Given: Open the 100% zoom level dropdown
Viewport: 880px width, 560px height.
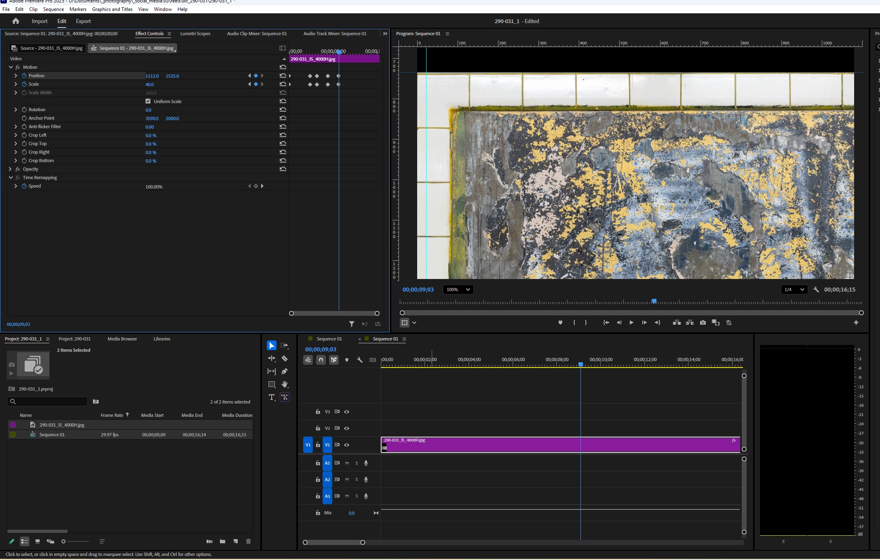Looking at the screenshot, I should point(458,290).
